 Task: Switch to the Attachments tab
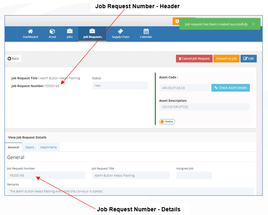pyautogui.click(x=48, y=147)
